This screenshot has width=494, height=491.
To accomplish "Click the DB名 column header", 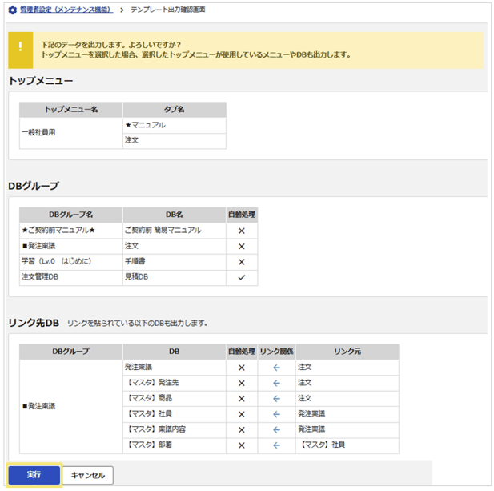I will (x=175, y=215).
